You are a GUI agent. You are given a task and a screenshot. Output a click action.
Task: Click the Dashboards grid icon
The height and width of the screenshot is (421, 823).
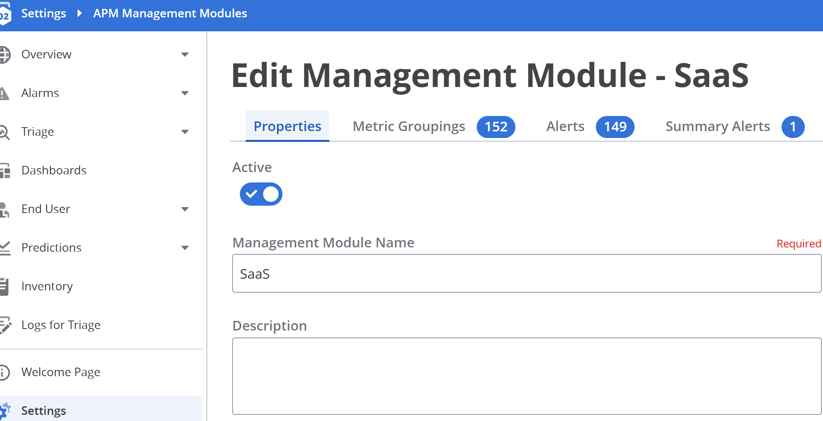click(5, 170)
